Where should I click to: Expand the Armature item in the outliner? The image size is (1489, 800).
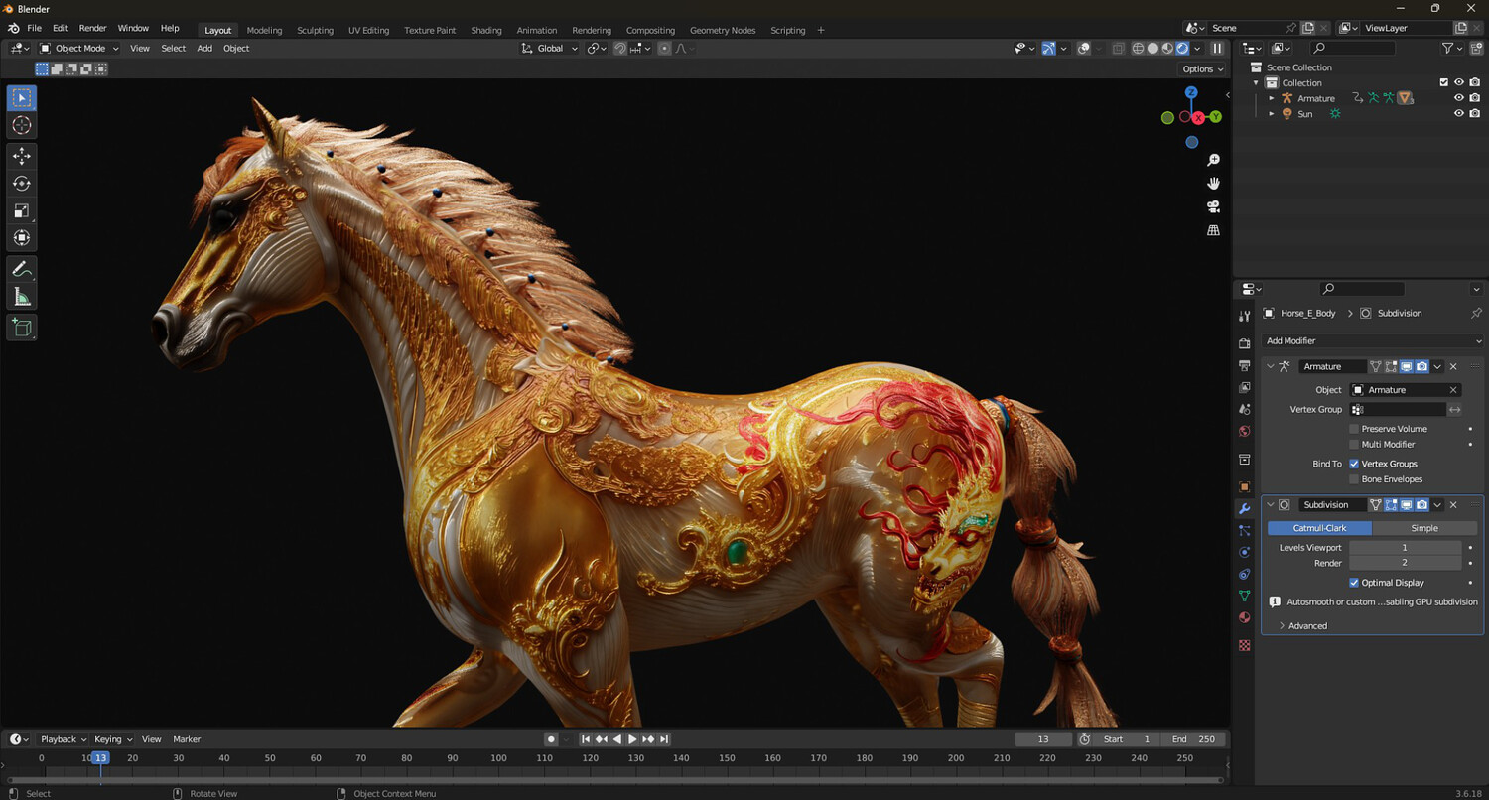pyautogui.click(x=1272, y=98)
